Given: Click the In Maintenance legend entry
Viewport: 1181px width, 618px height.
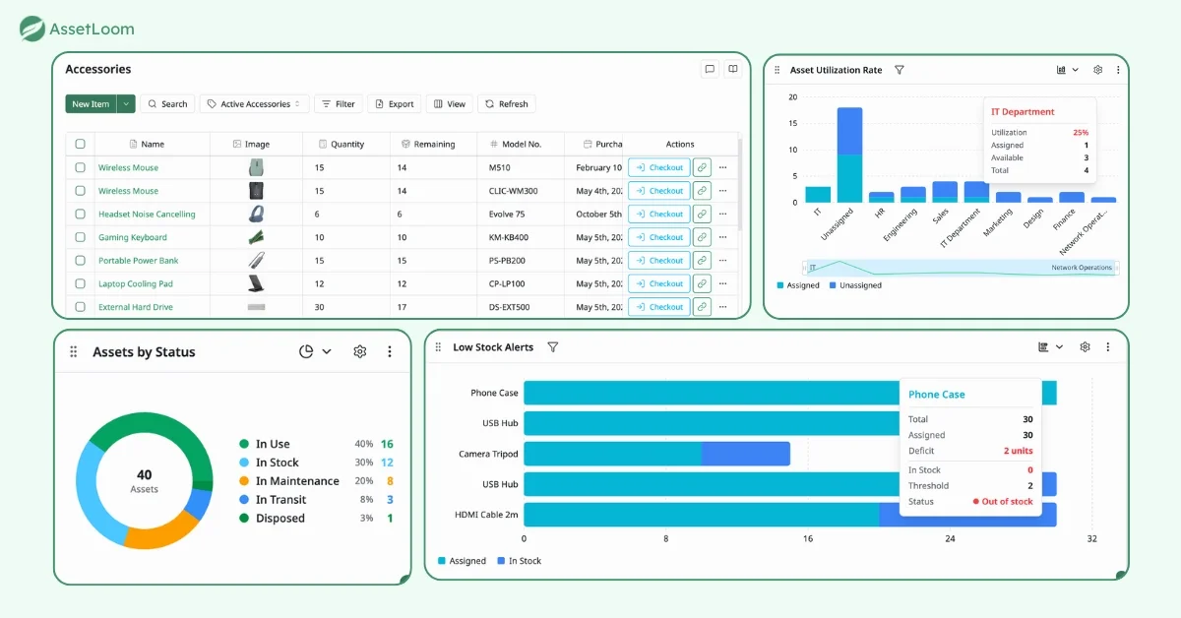Looking at the screenshot, I should coord(289,481).
